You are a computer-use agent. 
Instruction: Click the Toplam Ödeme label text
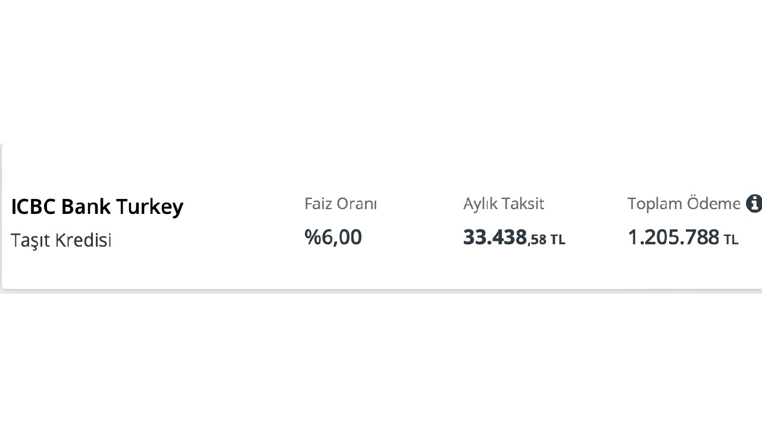click(683, 204)
